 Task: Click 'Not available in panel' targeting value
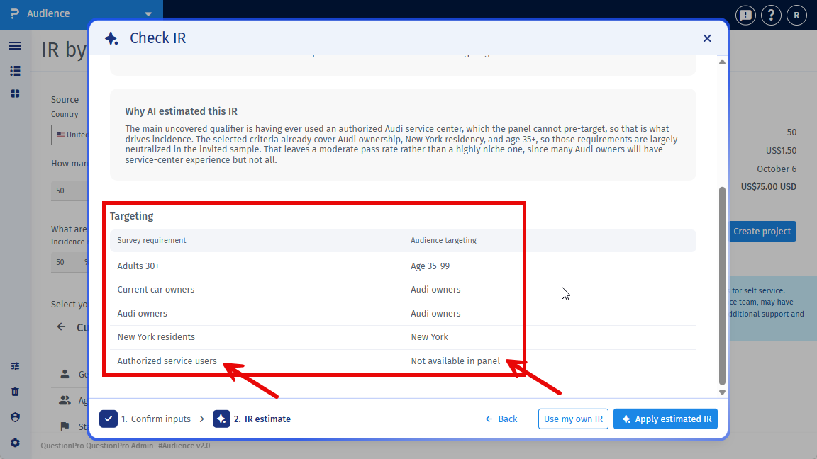[x=455, y=361]
